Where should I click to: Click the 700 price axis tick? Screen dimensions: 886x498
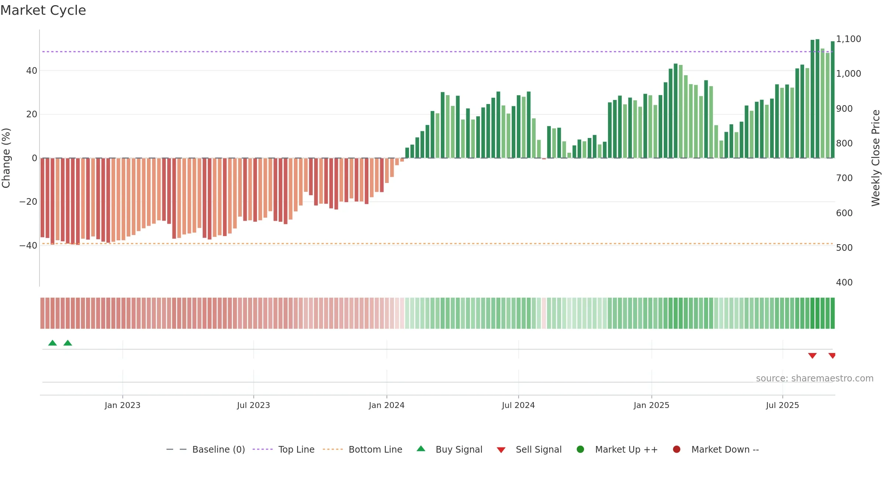(845, 178)
